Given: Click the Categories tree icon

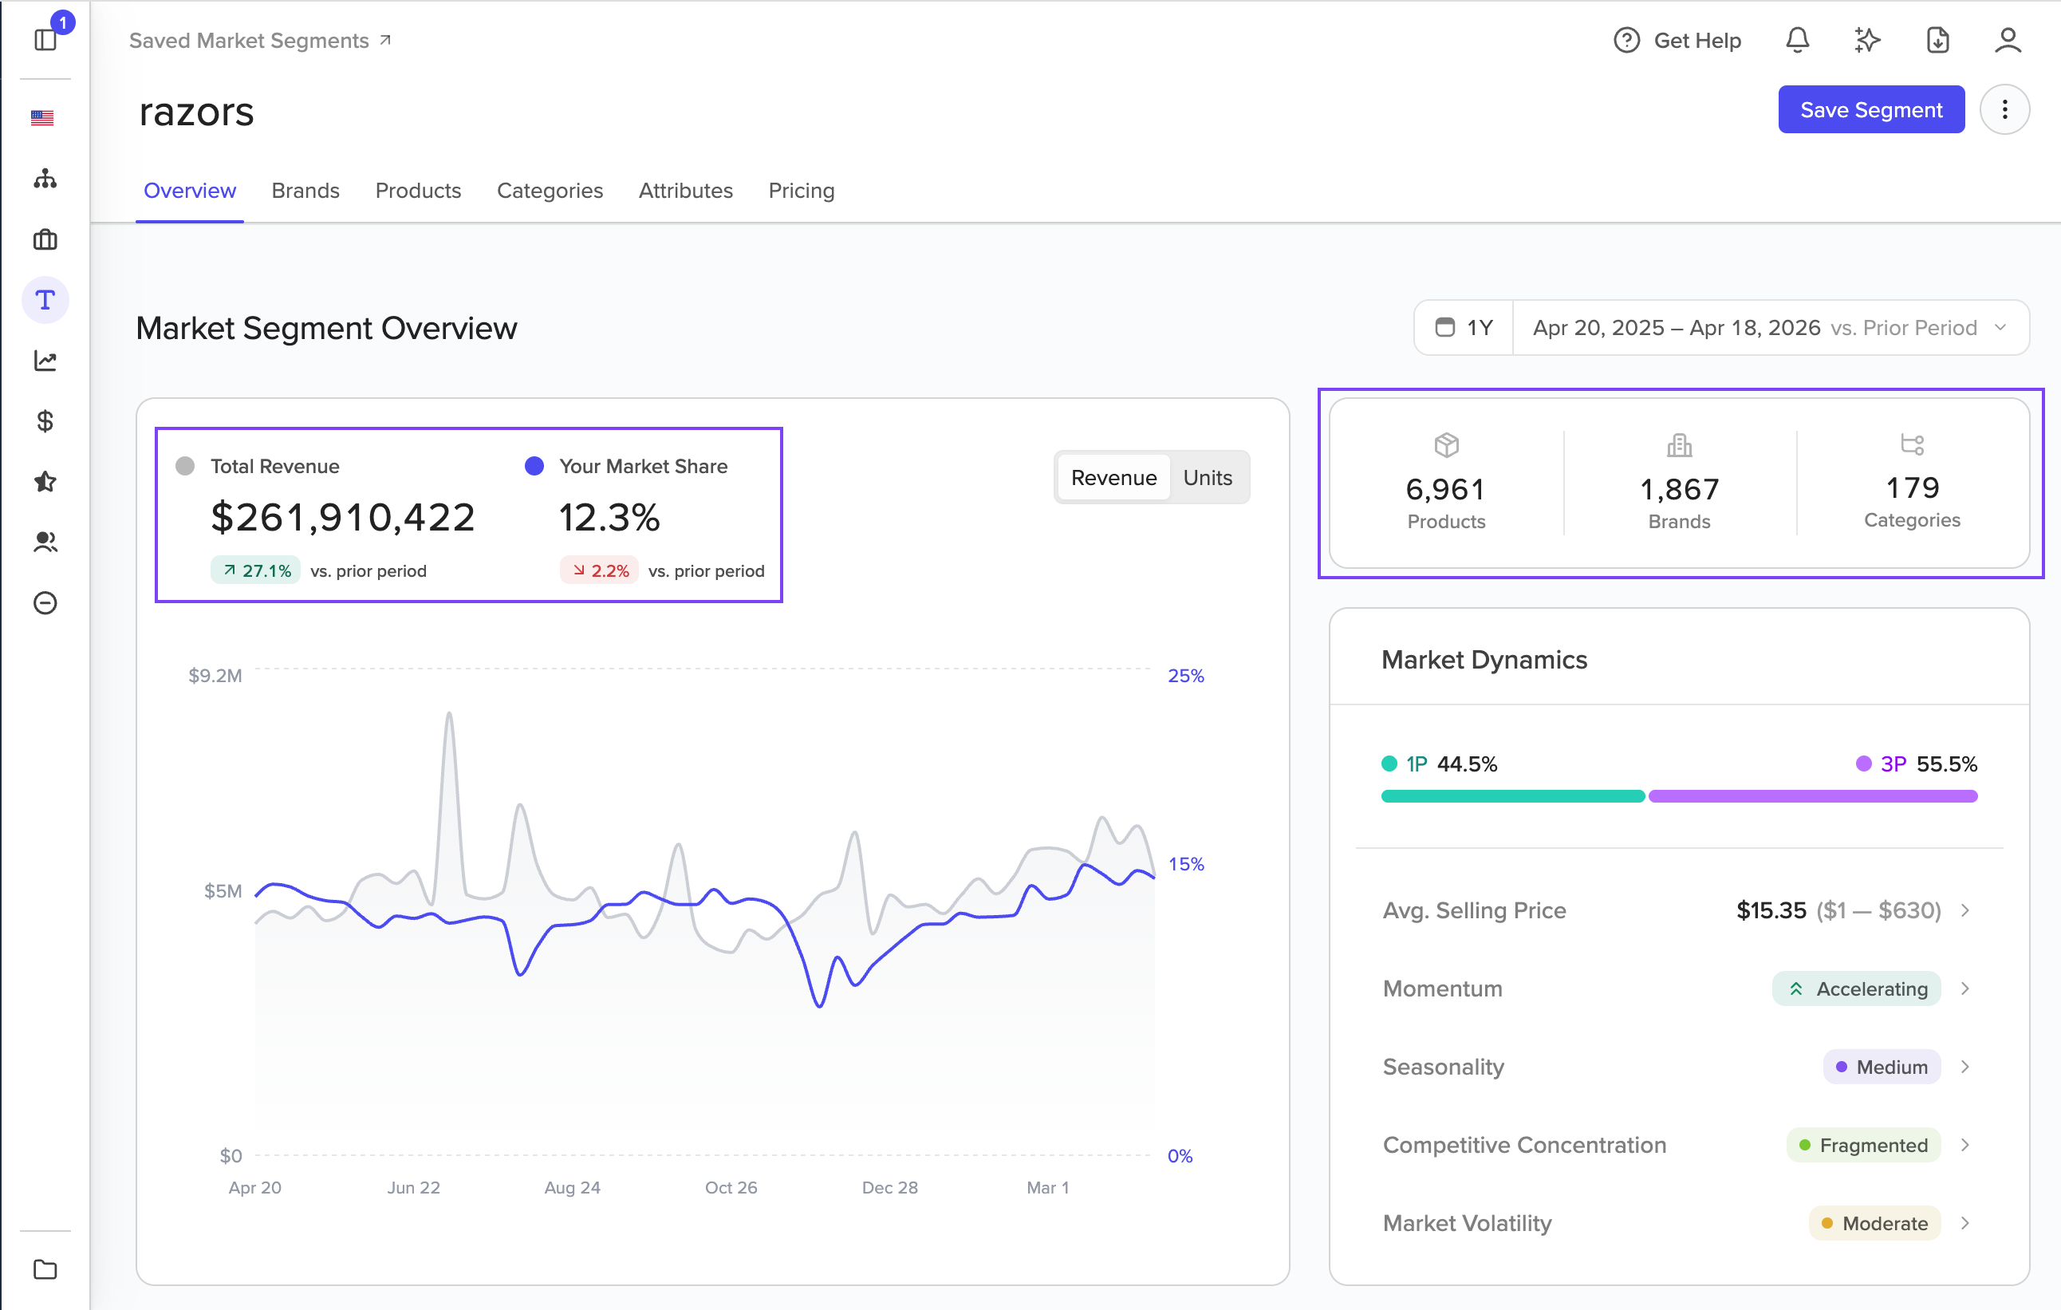Looking at the screenshot, I should click(x=1912, y=444).
